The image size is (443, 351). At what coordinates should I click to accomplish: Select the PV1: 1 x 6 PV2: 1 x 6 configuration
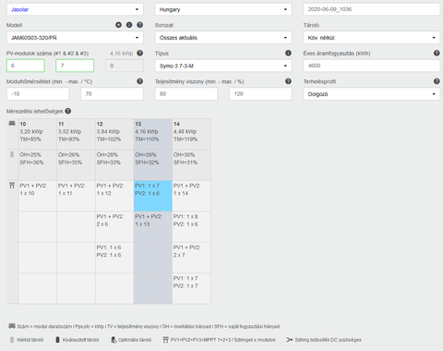coord(114,258)
